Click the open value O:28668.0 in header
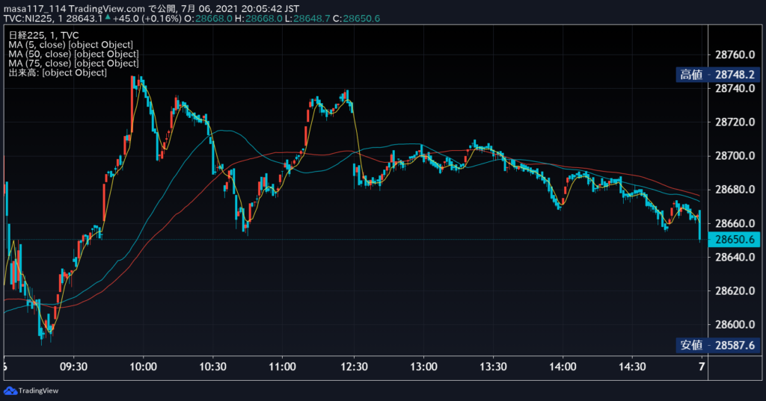Viewport: 766px width, 401px height. click(209, 19)
